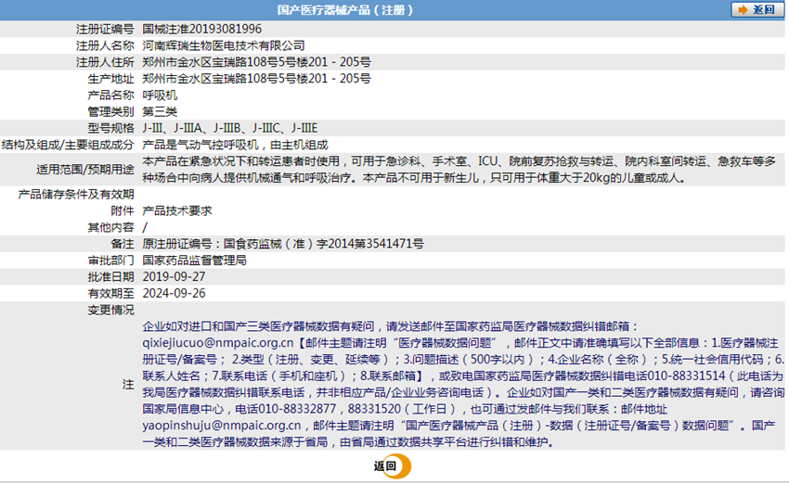Image resolution: width=789 pixels, height=484 pixels.
Task: Click the original registration number remark text
Action: [283, 244]
